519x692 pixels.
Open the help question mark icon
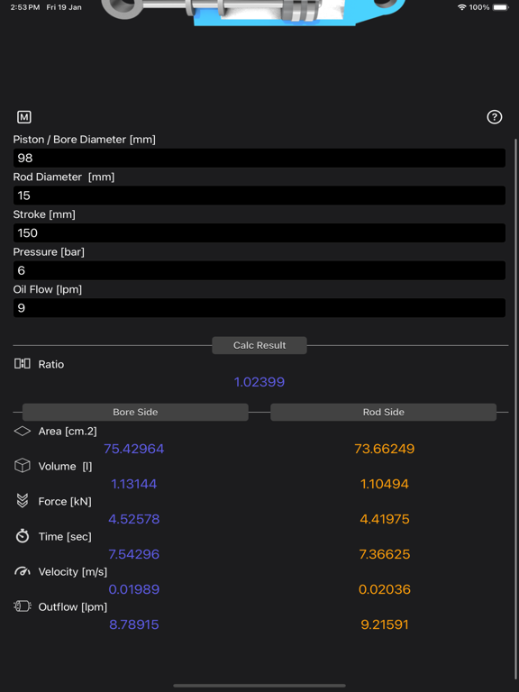point(495,117)
